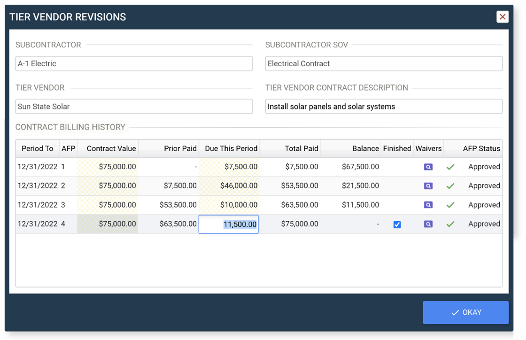Close the Tier Vendor Revisions dialog
Screen dimensions: 526x340
pos(503,17)
